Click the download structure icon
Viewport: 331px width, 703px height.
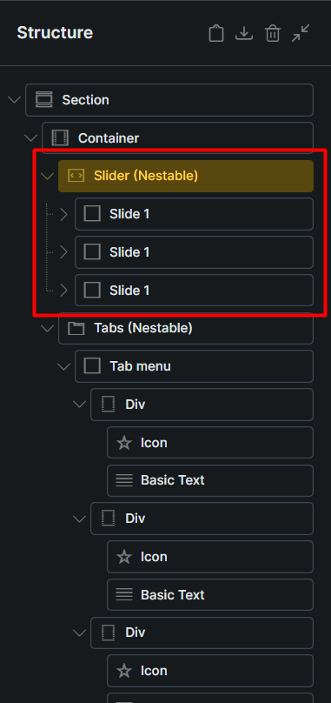[244, 34]
